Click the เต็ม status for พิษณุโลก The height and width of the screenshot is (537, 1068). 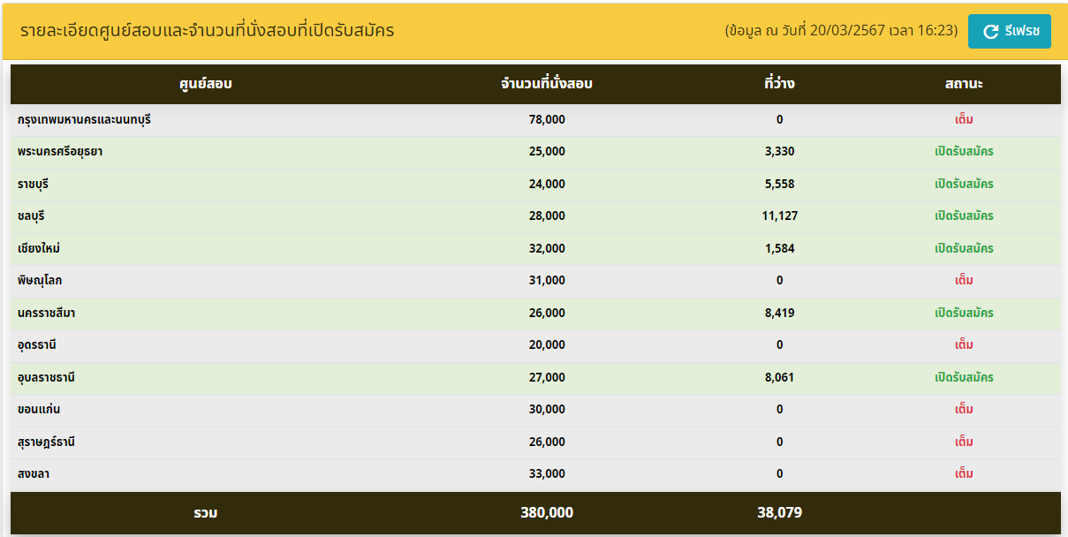(964, 280)
